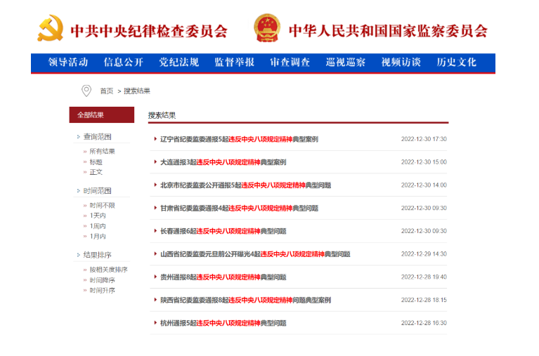539x356 pixels.
Task: Click date 2022-12-30 17:30
Action: (x=424, y=139)
